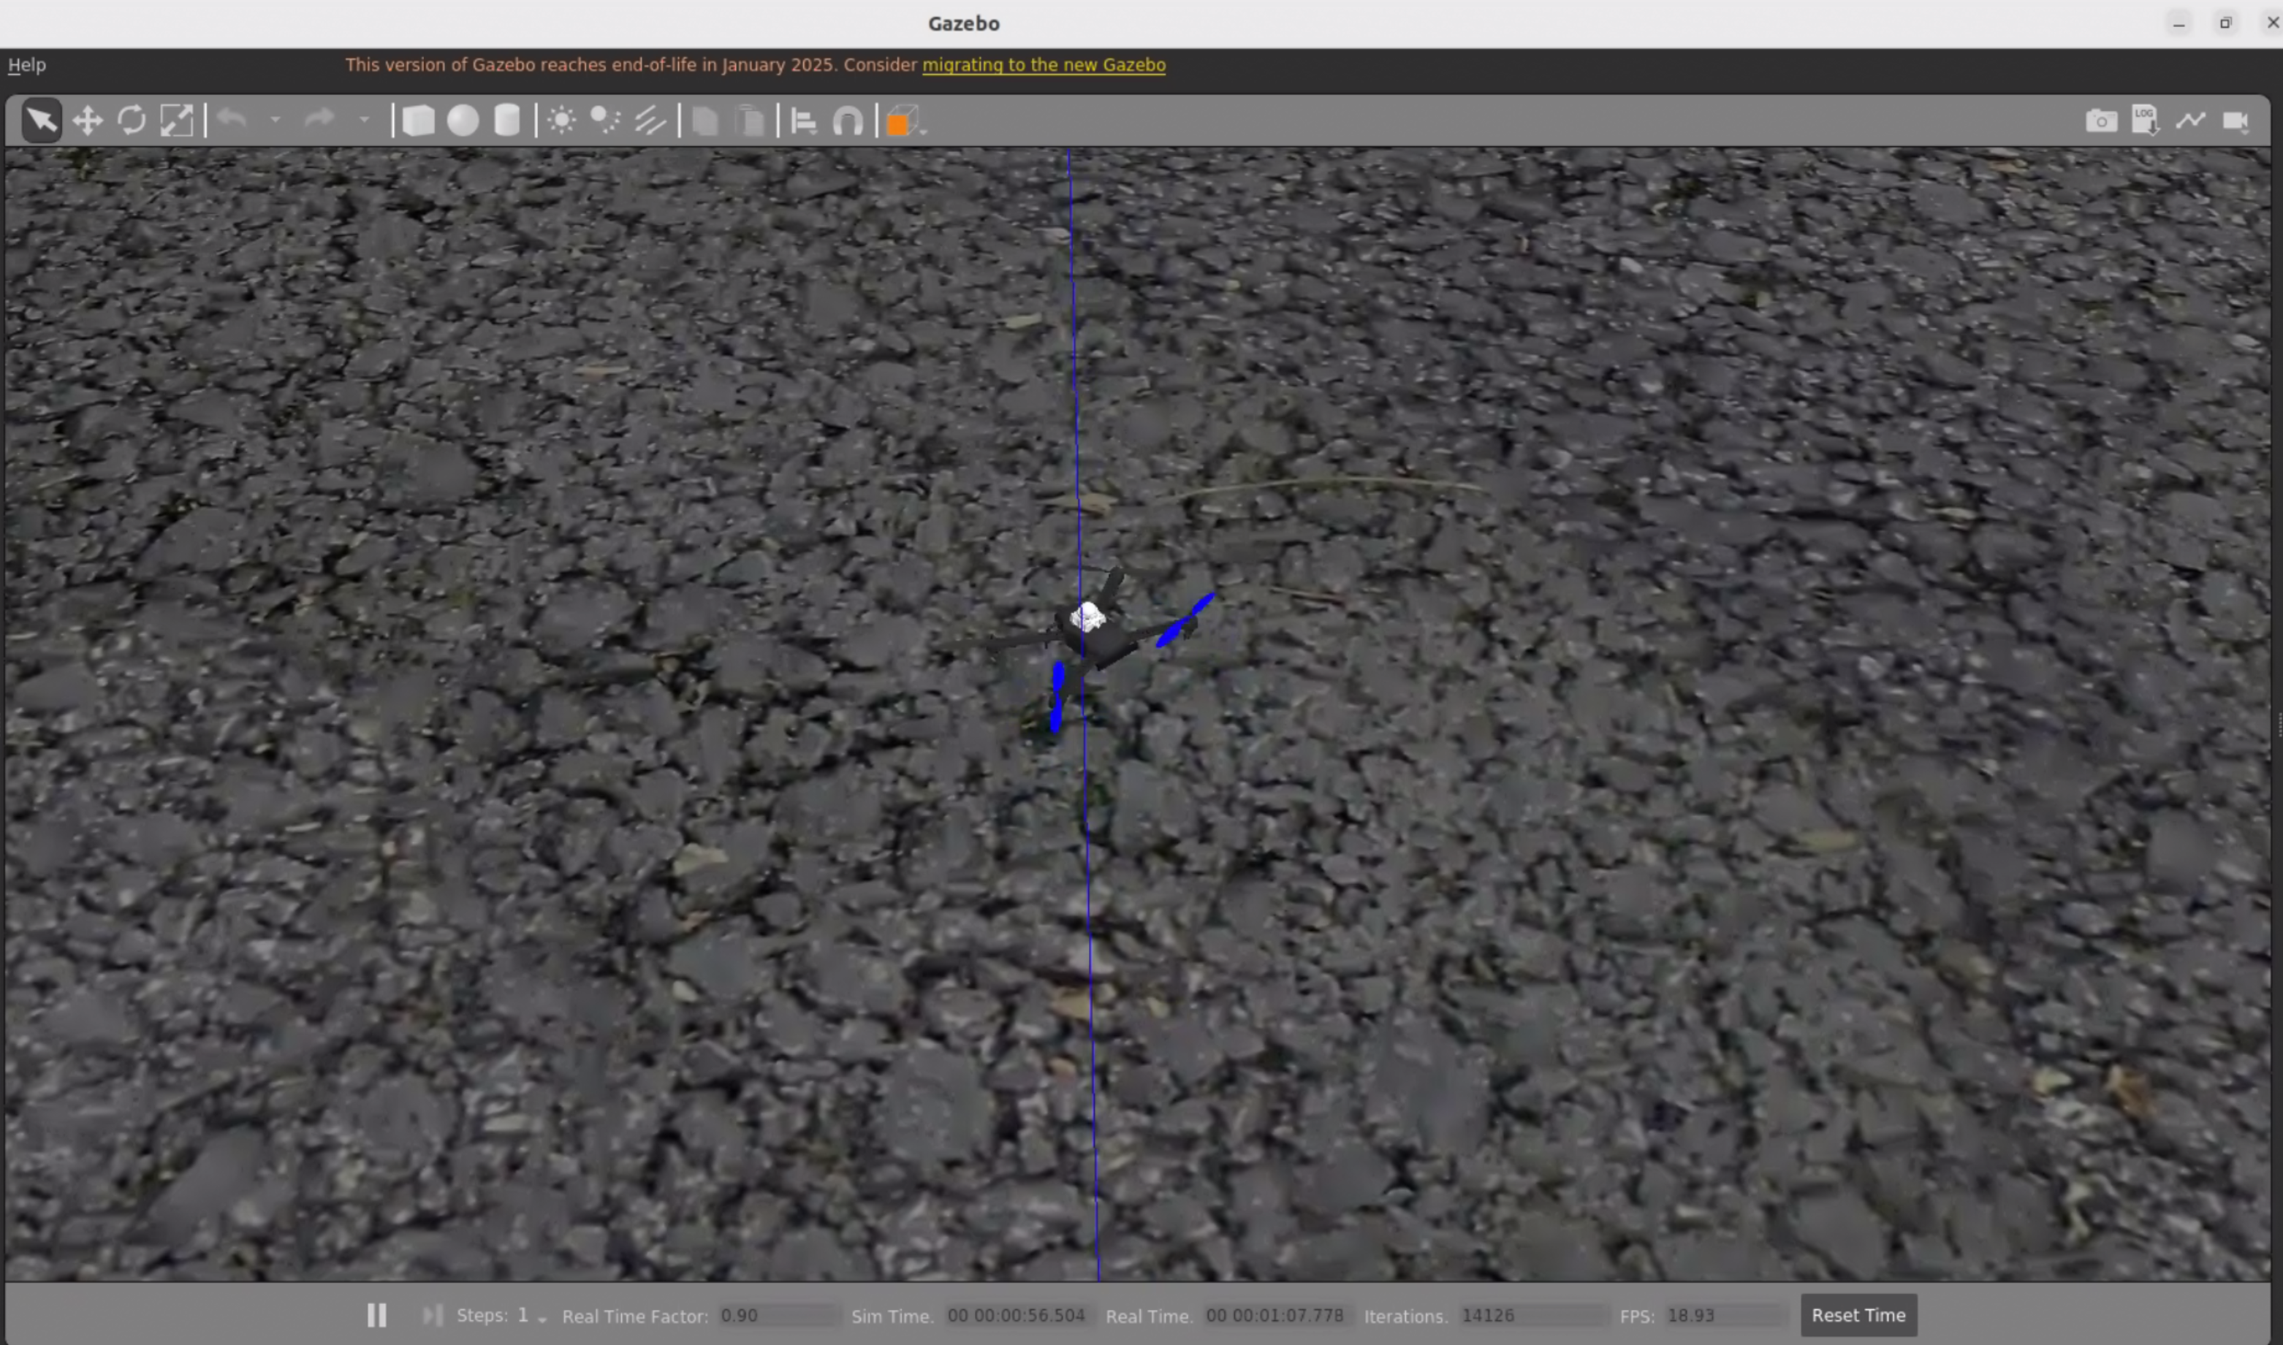Add a point light

coord(562,121)
